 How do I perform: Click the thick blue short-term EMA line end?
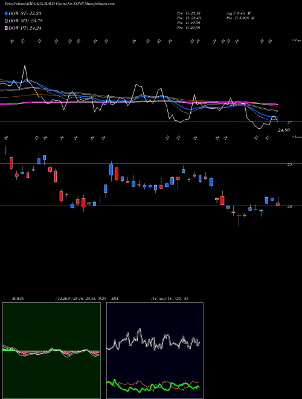(x=277, y=117)
